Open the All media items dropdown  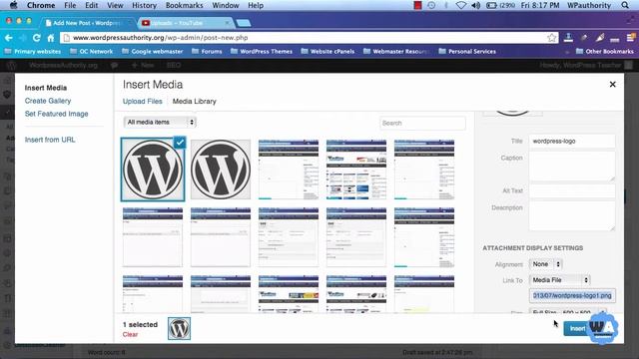(x=160, y=122)
